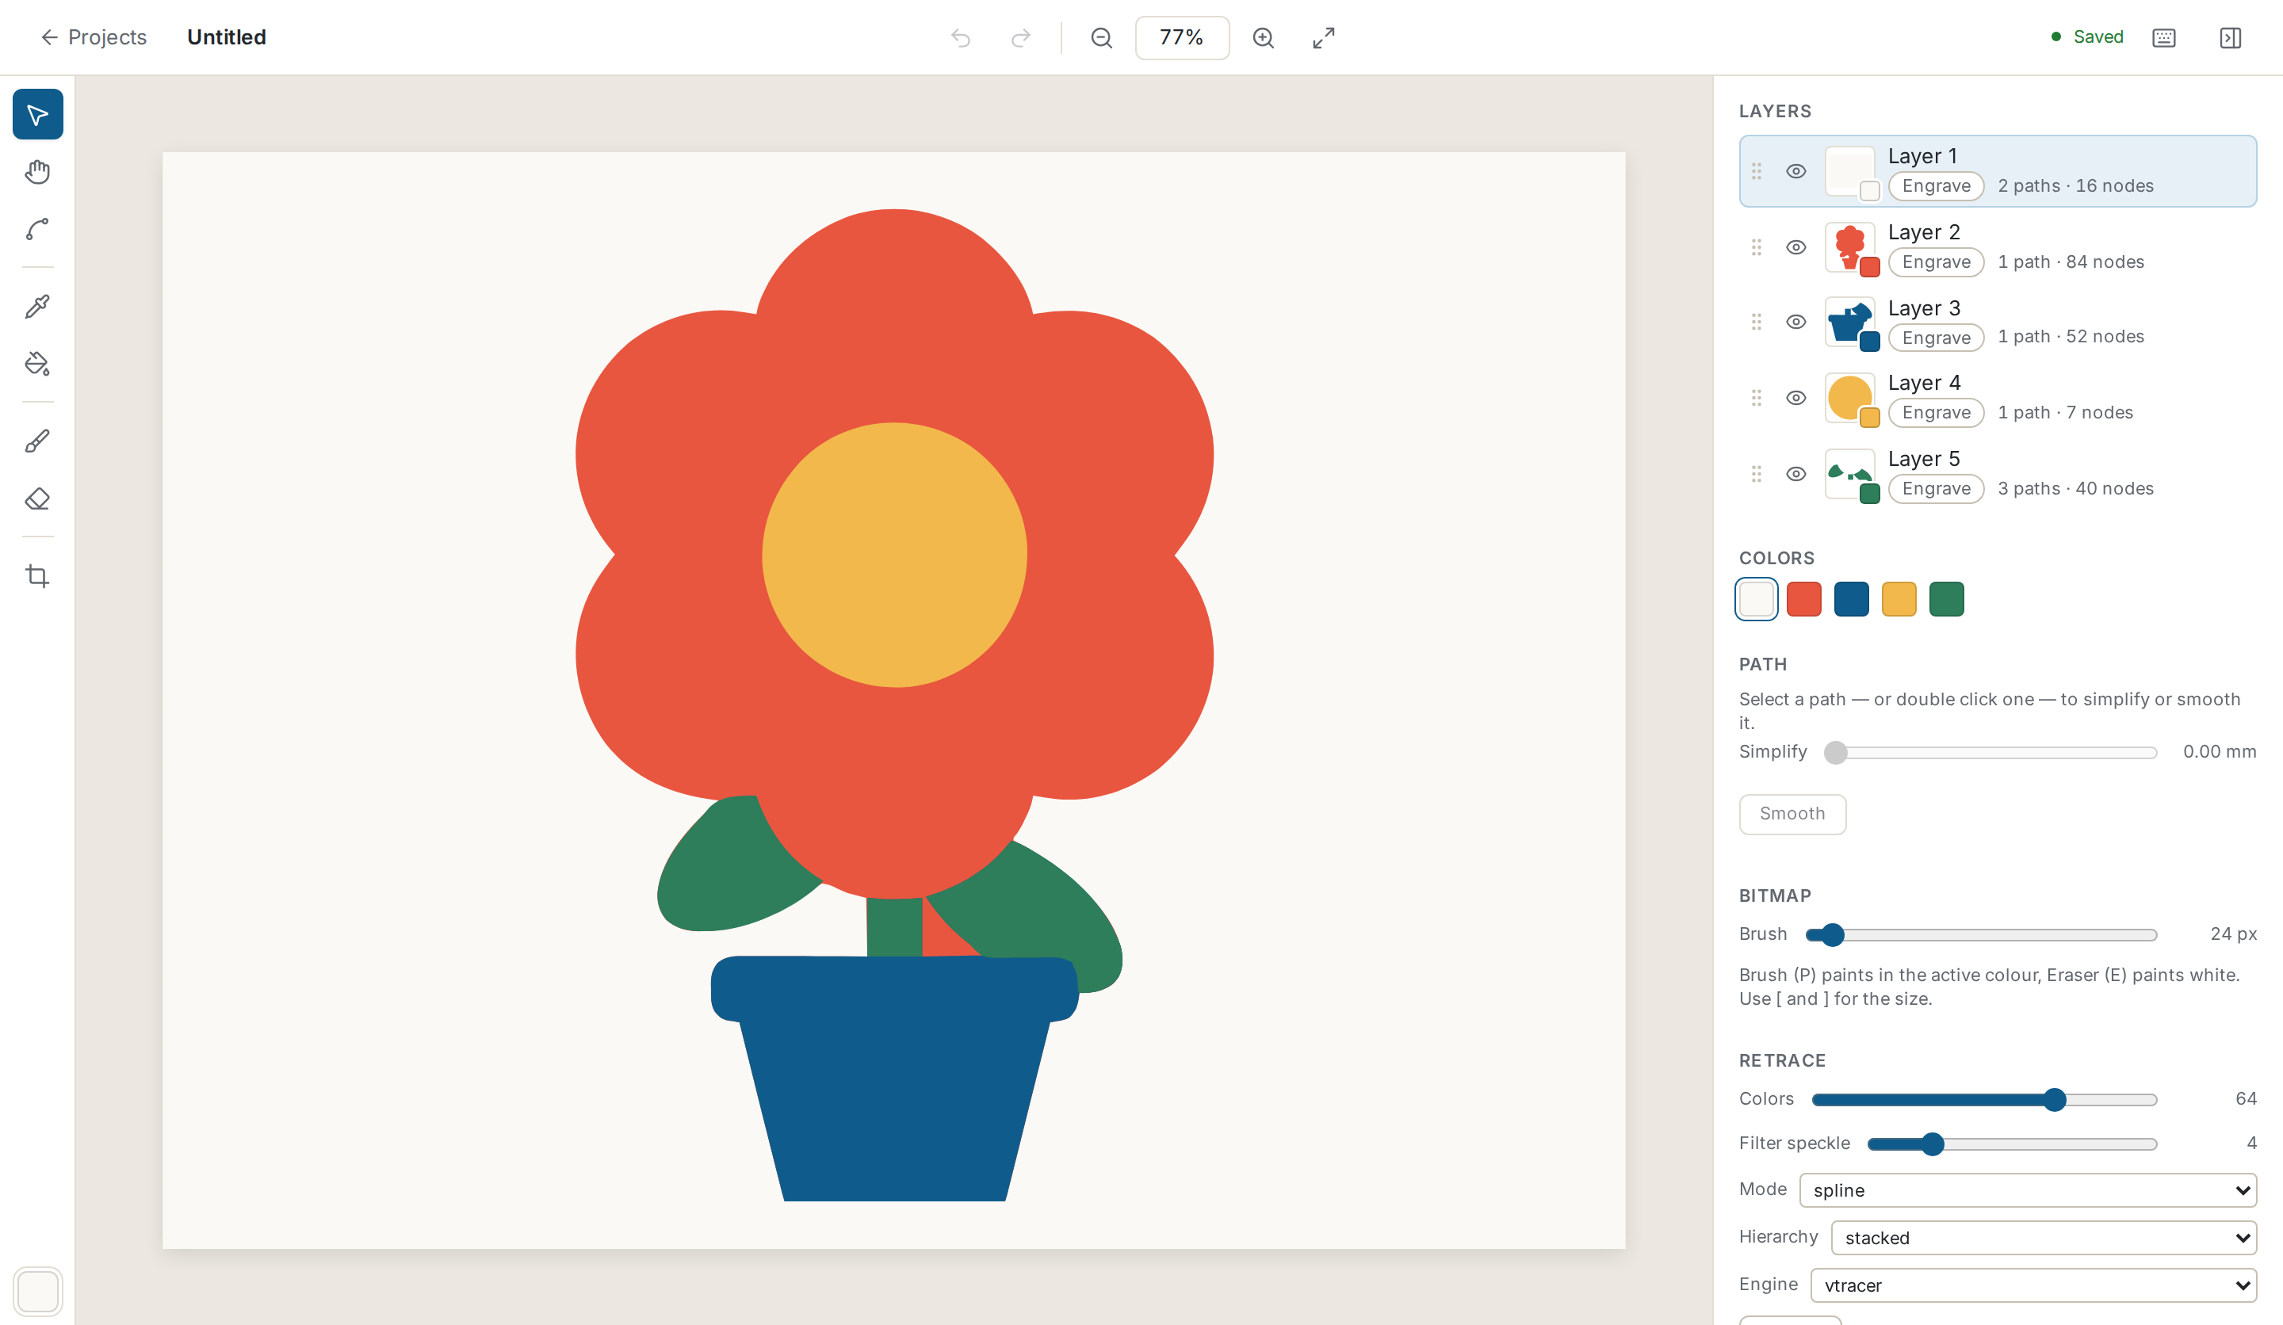Select the green color swatch

pos(1947,598)
